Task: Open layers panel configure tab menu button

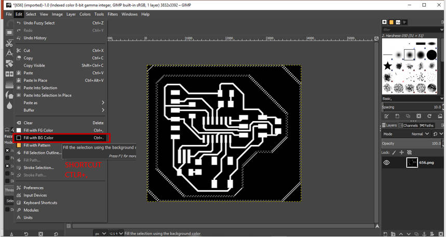Action: 442,125
